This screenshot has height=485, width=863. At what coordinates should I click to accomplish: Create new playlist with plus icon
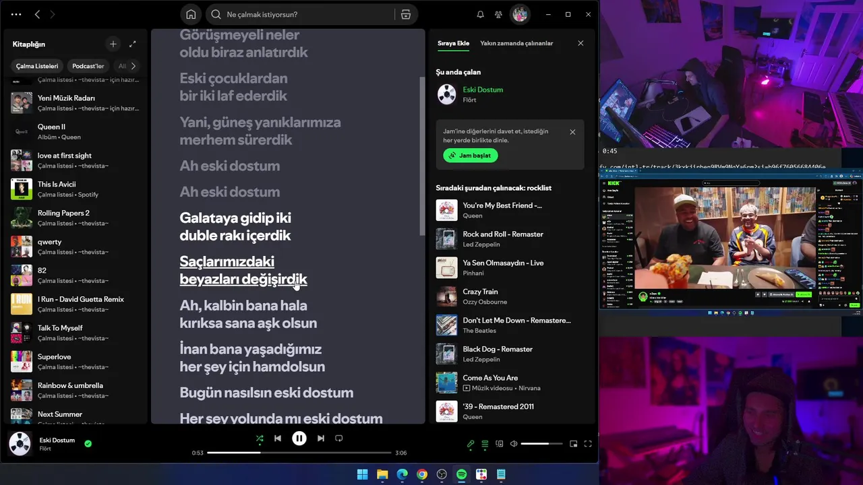113,44
